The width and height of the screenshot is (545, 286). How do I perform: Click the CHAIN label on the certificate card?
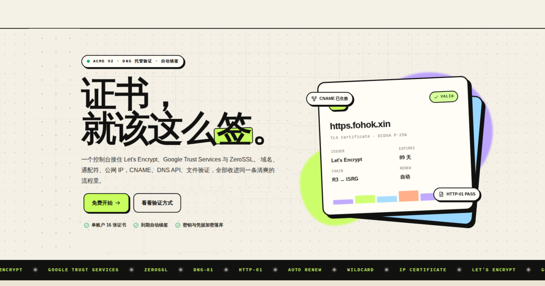[337, 171]
